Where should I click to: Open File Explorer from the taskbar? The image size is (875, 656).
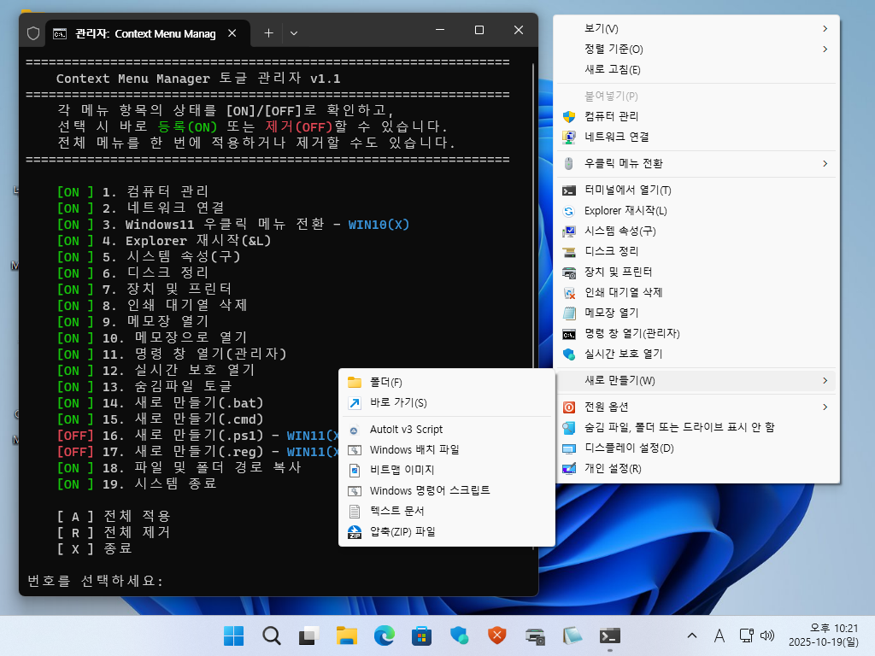tap(347, 635)
